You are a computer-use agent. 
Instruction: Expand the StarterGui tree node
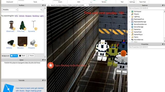pos(130,29)
